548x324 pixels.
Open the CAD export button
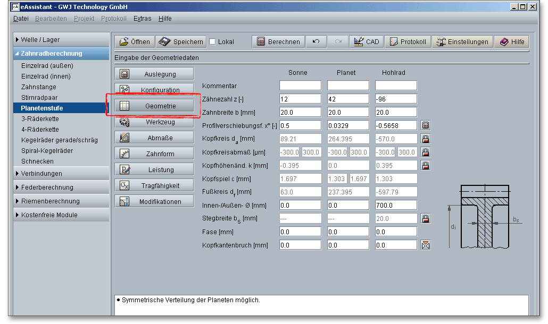pyautogui.click(x=366, y=42)
